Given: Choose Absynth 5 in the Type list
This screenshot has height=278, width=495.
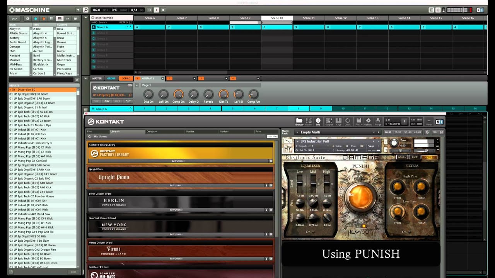Looking at the screenshot, I should pyautogui.click(x=43, y=38).
